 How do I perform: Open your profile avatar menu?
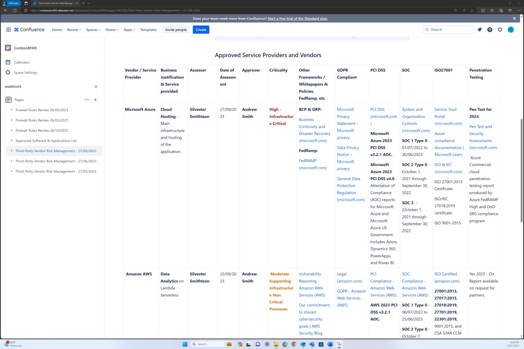click(x=511, y=30)
